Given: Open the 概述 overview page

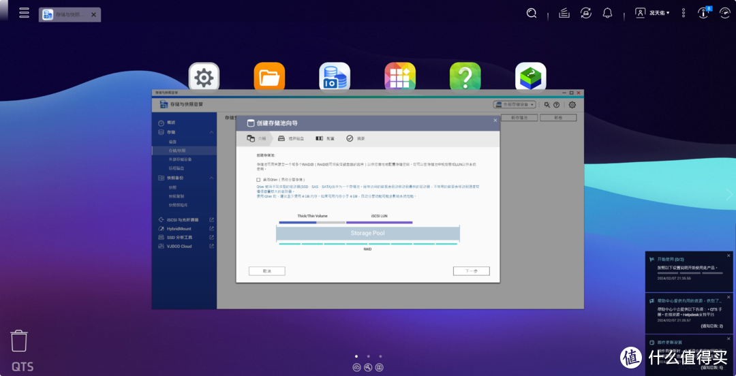Looking at the screenshot, I should (x=171, y=123).
